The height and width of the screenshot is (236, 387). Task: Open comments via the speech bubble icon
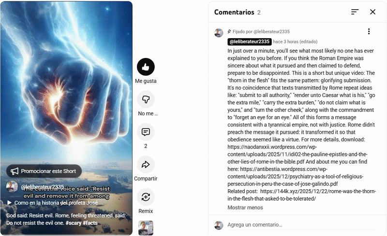146,132
